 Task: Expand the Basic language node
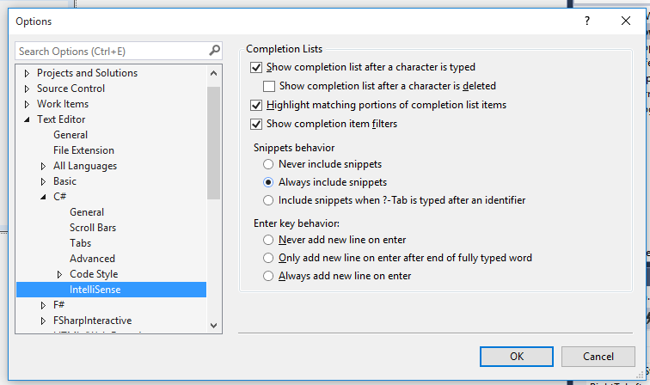click(x=43, y=181)
